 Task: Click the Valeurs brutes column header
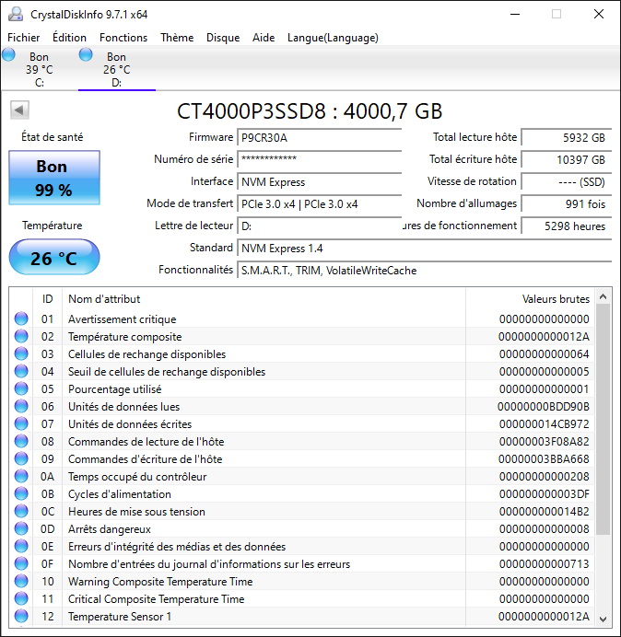531,299
